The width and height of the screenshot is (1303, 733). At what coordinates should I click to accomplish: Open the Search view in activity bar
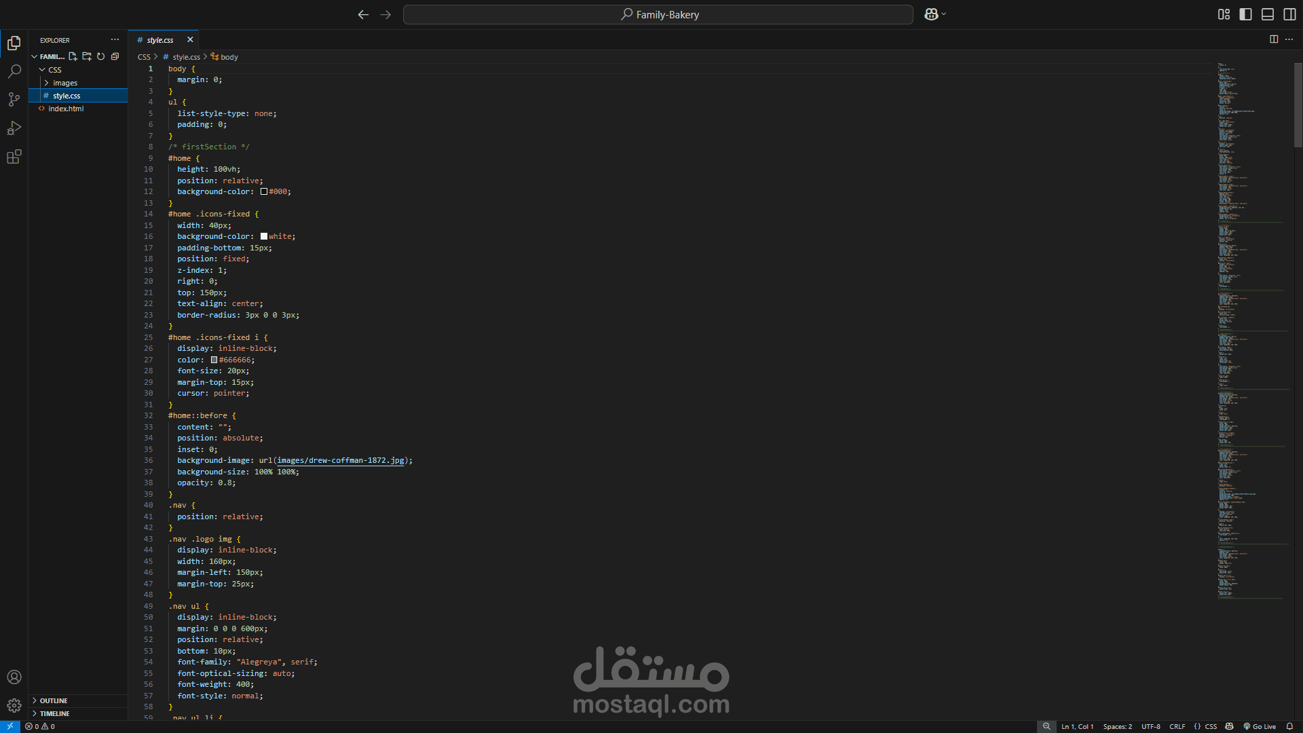[14, 71]
